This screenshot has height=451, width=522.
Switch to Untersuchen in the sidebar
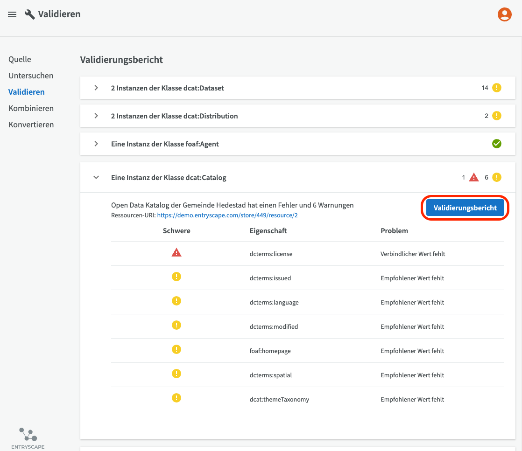(x=31, y=76)
